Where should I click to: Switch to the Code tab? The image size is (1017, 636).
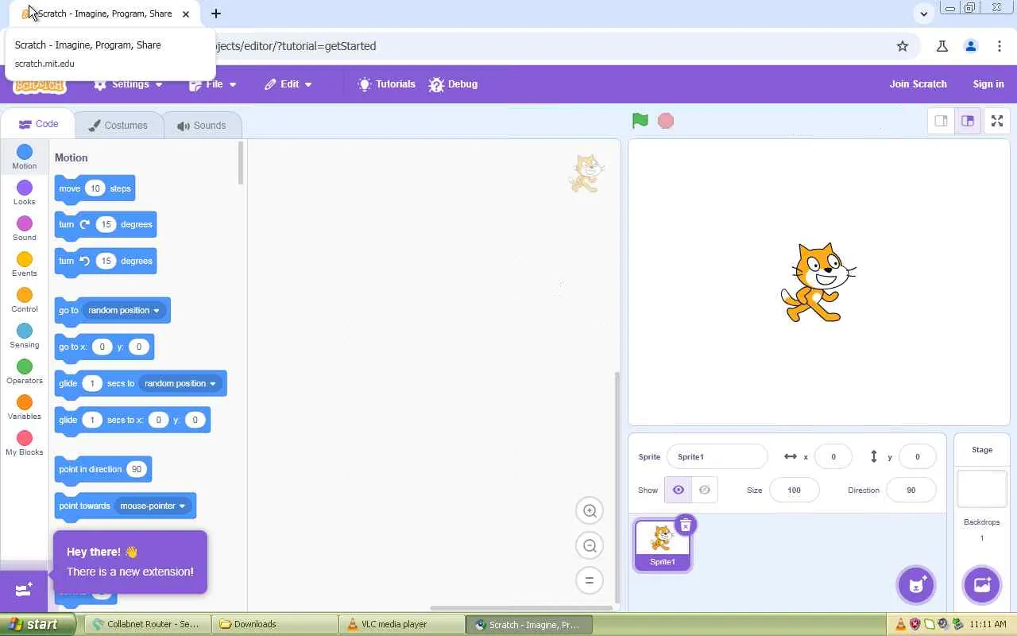pos(38,124)
